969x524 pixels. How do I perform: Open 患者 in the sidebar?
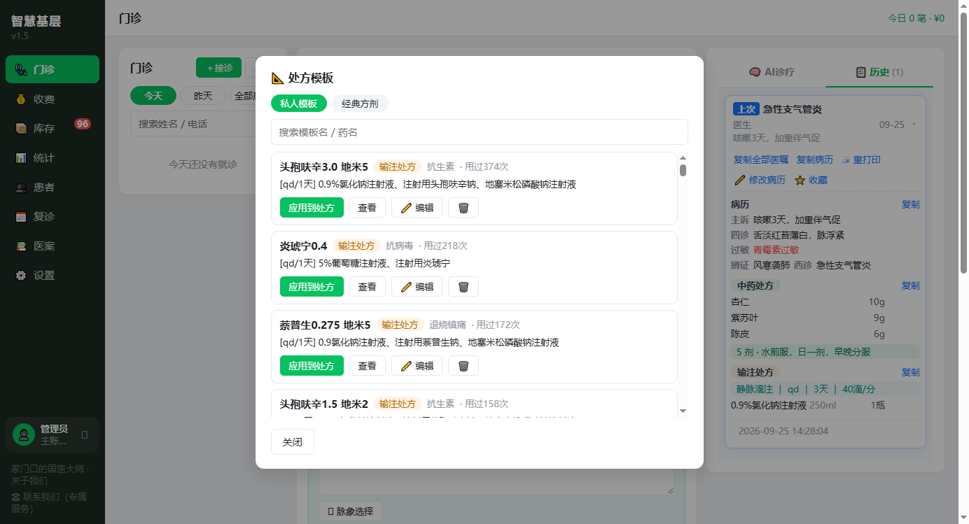53,187
